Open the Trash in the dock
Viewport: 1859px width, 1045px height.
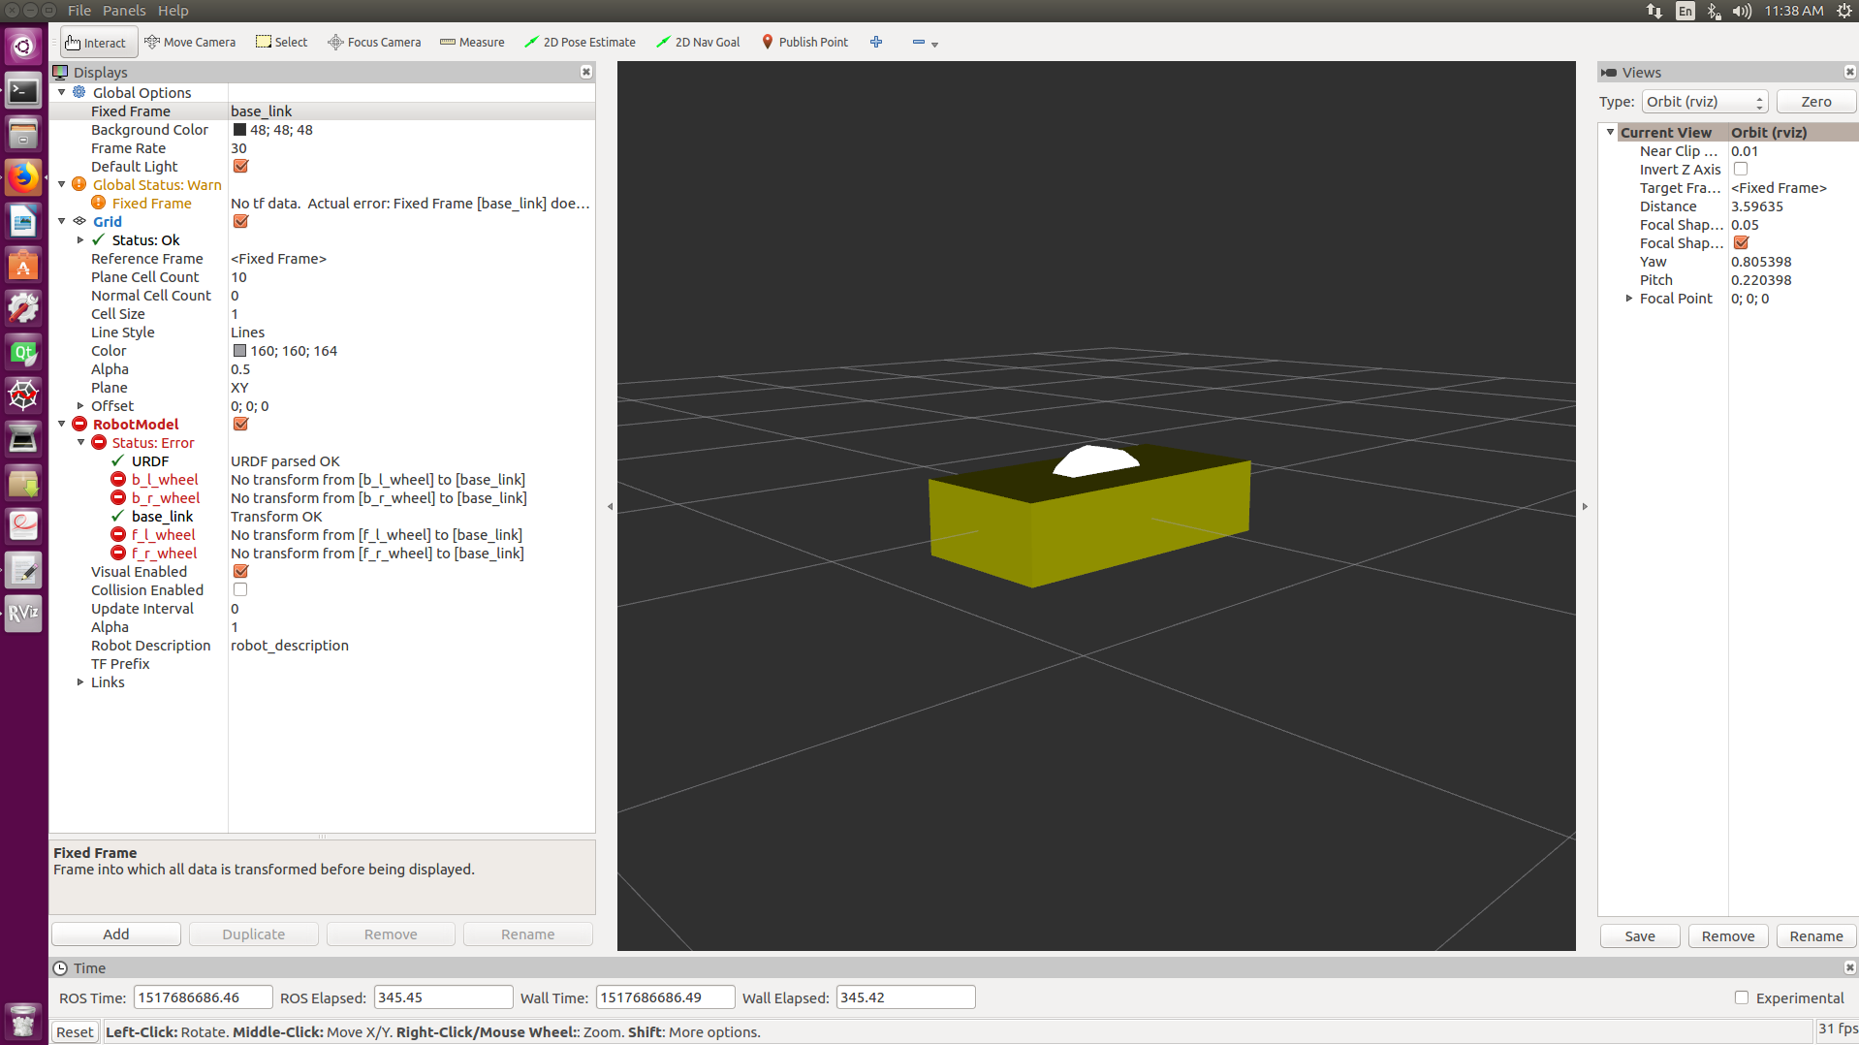point(23,1022)
